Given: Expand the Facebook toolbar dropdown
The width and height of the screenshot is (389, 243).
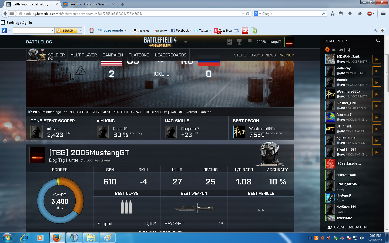Looking at the screenshot, I should [191, 31].
